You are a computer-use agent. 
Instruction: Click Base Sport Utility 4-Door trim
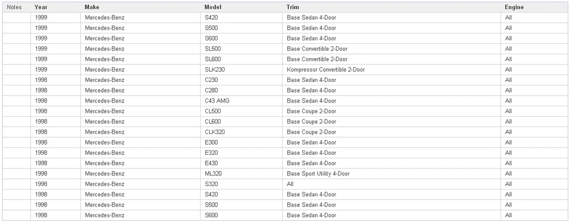[318, 174]
